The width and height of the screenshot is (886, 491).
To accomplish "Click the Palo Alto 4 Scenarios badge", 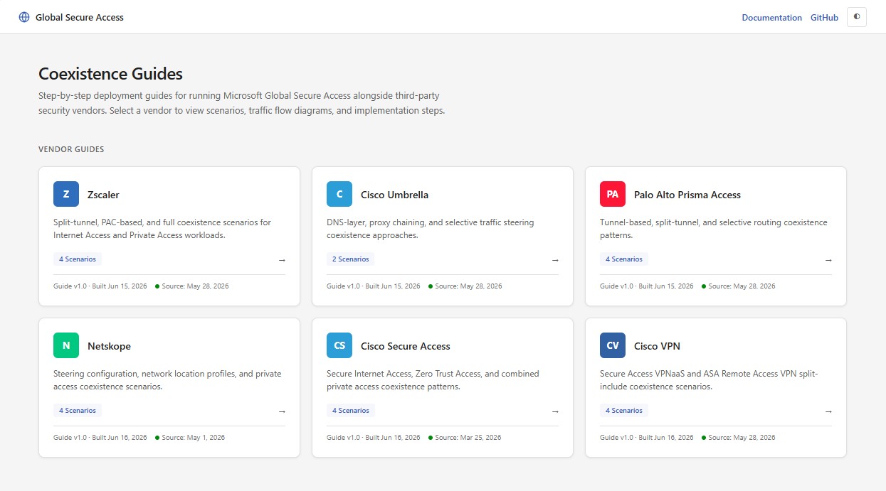I will (623, 259).
